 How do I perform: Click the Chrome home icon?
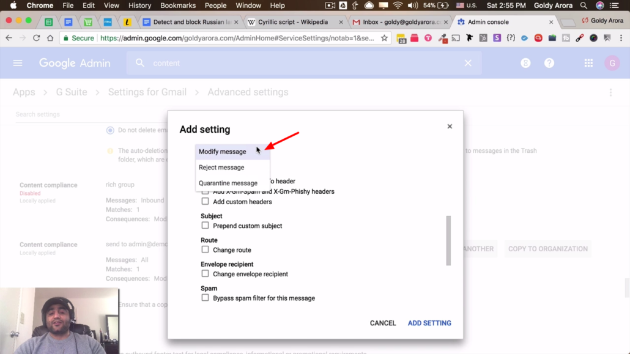(x=50, y=38)
